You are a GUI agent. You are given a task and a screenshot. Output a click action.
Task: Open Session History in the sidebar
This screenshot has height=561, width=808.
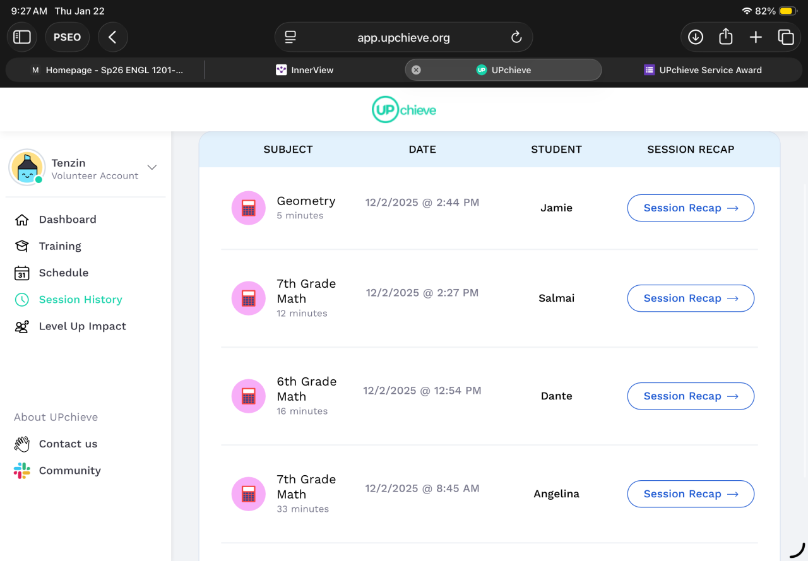pos(80,300)
